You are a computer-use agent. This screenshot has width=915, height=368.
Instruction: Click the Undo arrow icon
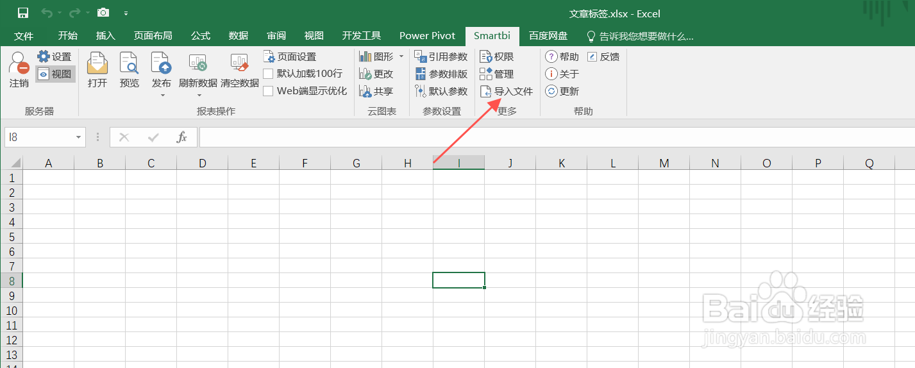point(47,13)
